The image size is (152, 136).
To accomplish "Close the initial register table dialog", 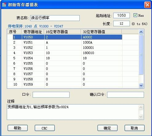I will (147, 5).
